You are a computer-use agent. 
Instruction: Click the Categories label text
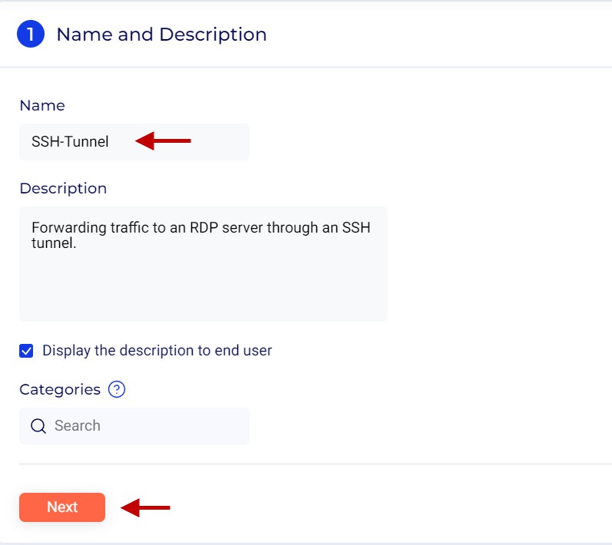(60, 389)
